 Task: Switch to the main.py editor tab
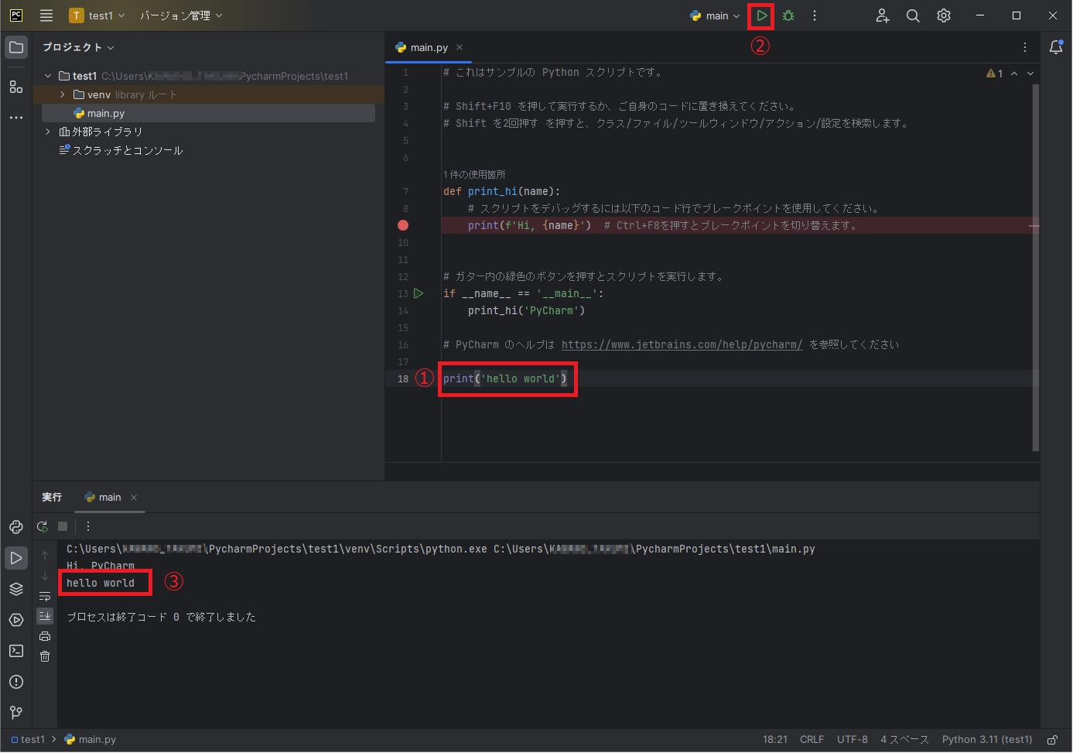[429, 47]
